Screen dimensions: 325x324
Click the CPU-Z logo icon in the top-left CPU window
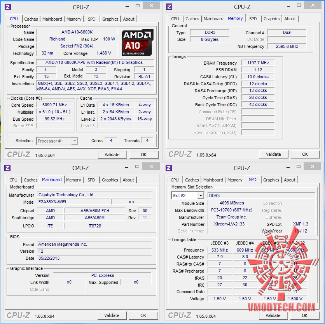click(x=8, y=7)
